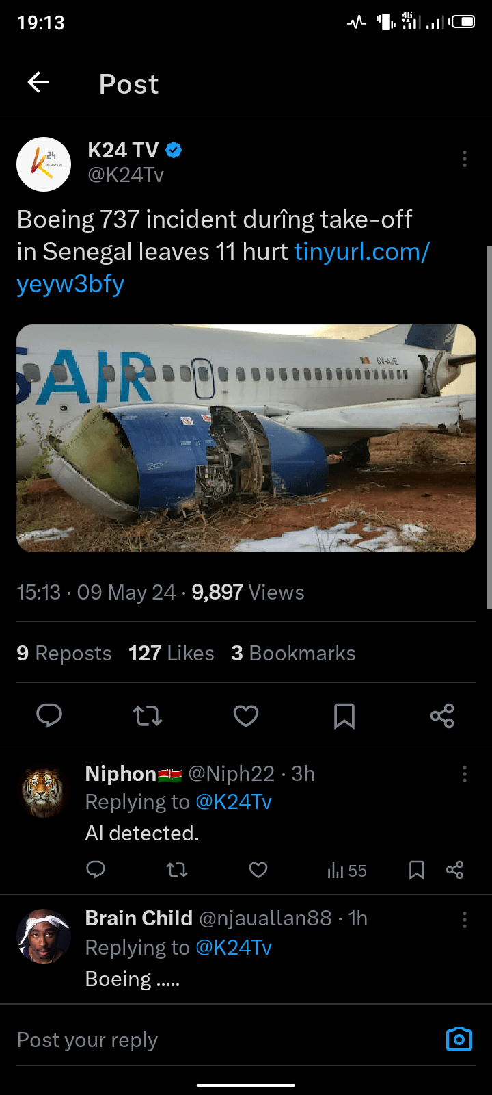This screenshot has width=492, height=1095.
Task: View the damaged airplane photo
Action: point(246,438)
